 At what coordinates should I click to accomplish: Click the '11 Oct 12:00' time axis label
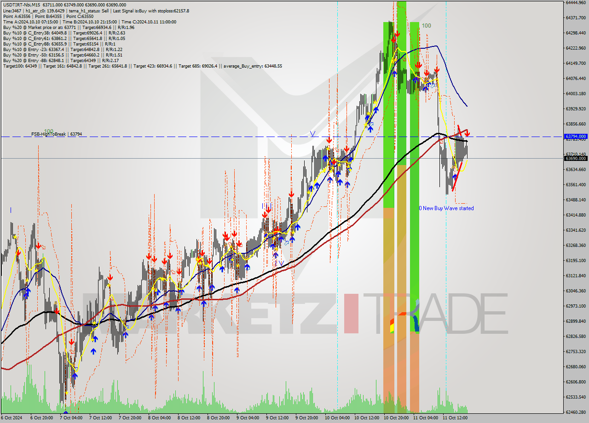tap(454, 418)
